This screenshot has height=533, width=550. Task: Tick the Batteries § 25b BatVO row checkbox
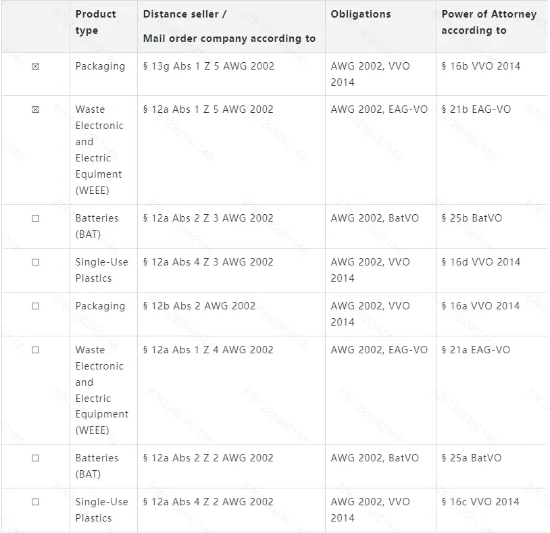pos(36,218)
